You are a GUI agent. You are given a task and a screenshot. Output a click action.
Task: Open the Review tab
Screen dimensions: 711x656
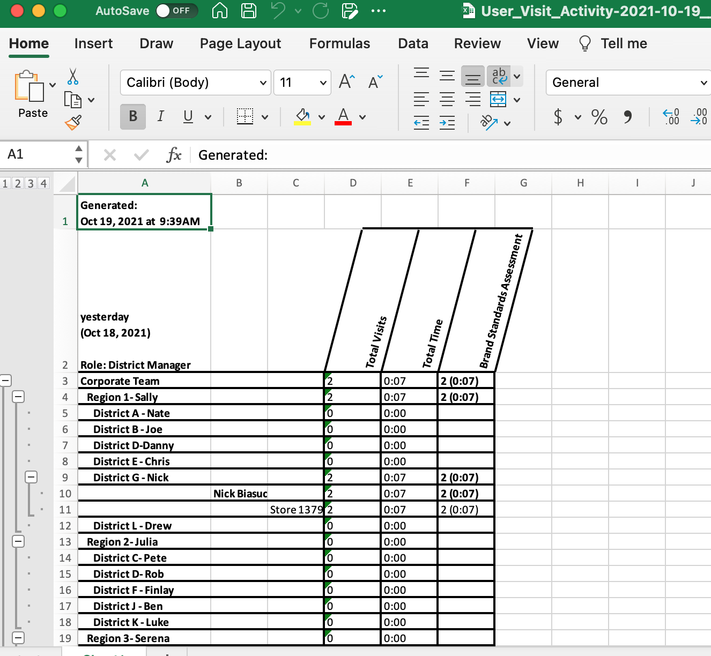click(477, 44)
